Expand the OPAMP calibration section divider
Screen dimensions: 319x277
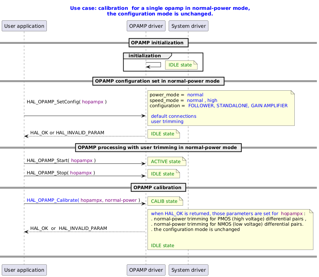click(x=158, y=187)
